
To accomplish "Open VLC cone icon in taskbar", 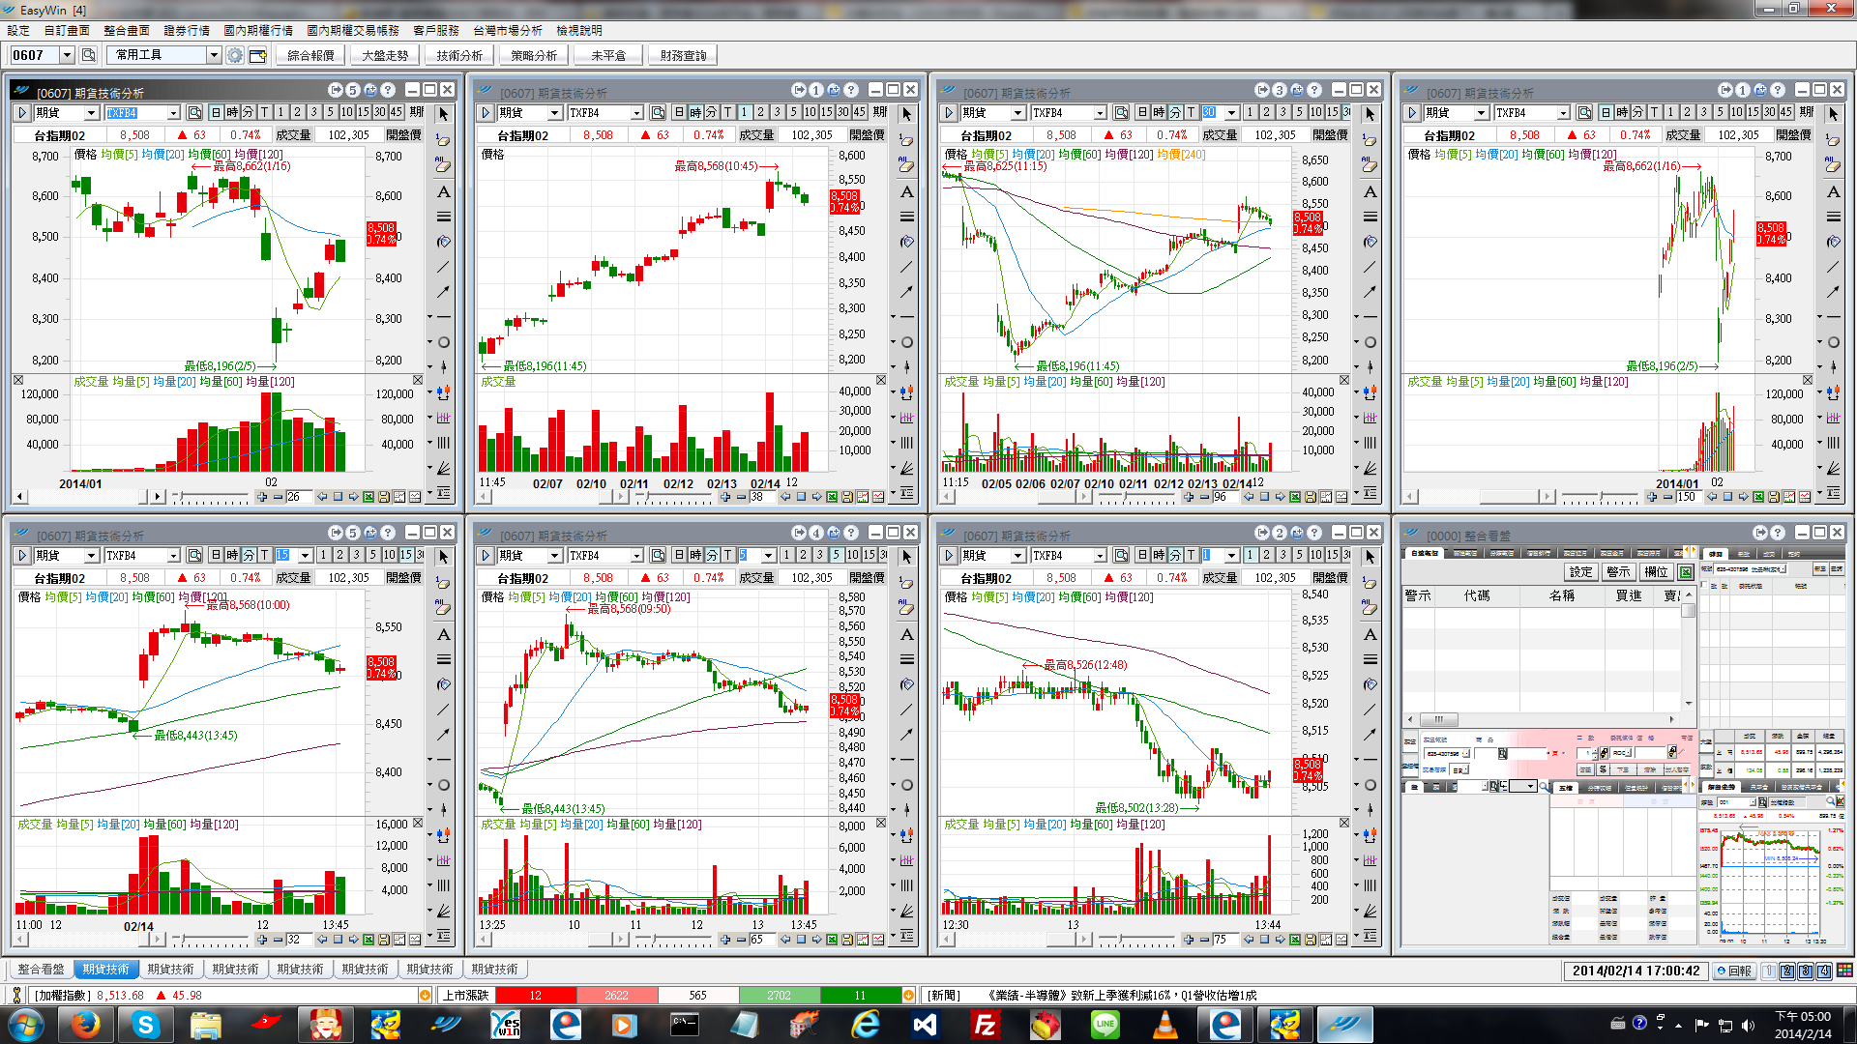I will (1165, 1024).
